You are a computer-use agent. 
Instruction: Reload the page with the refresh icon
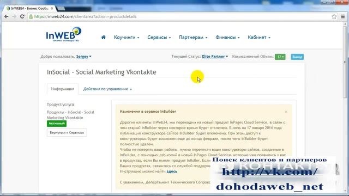pyautogui.click(x=22, y=16)
